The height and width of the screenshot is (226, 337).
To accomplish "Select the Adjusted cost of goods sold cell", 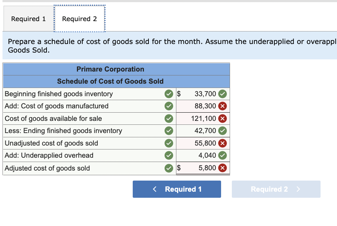I will coord(90,168).
